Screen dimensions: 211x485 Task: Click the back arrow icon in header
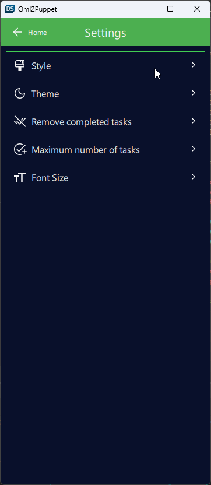tap(17, 32)
